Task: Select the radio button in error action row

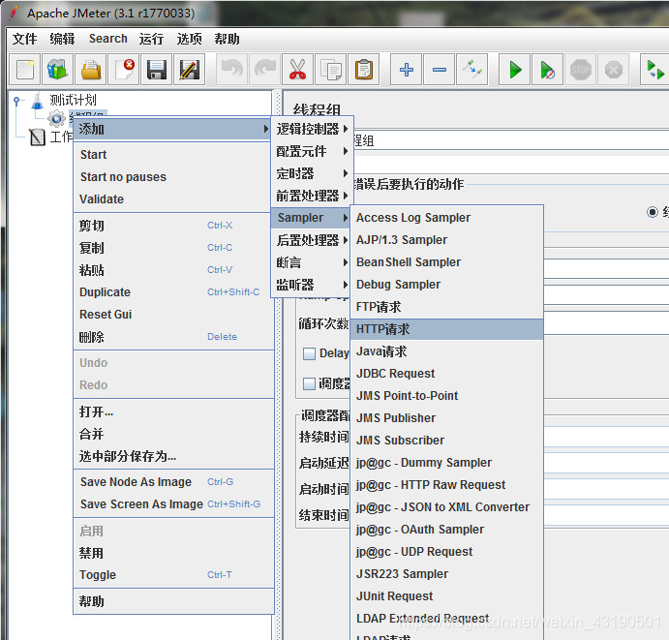Action: coord(653,212)
